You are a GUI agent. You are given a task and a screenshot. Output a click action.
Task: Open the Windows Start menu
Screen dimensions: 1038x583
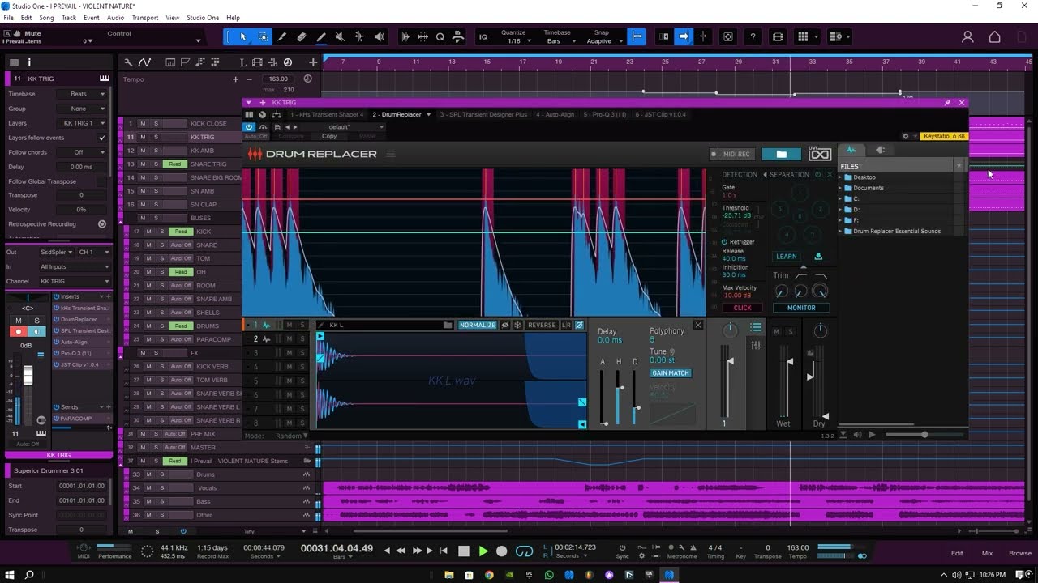[10, 575]
